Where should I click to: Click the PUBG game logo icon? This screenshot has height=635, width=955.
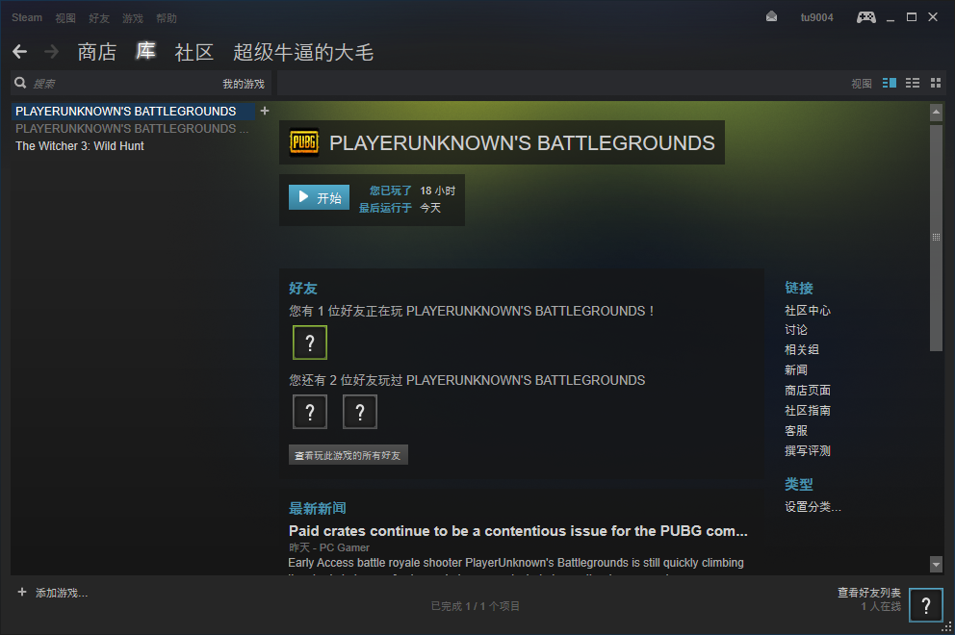click(x=304, y=142)
